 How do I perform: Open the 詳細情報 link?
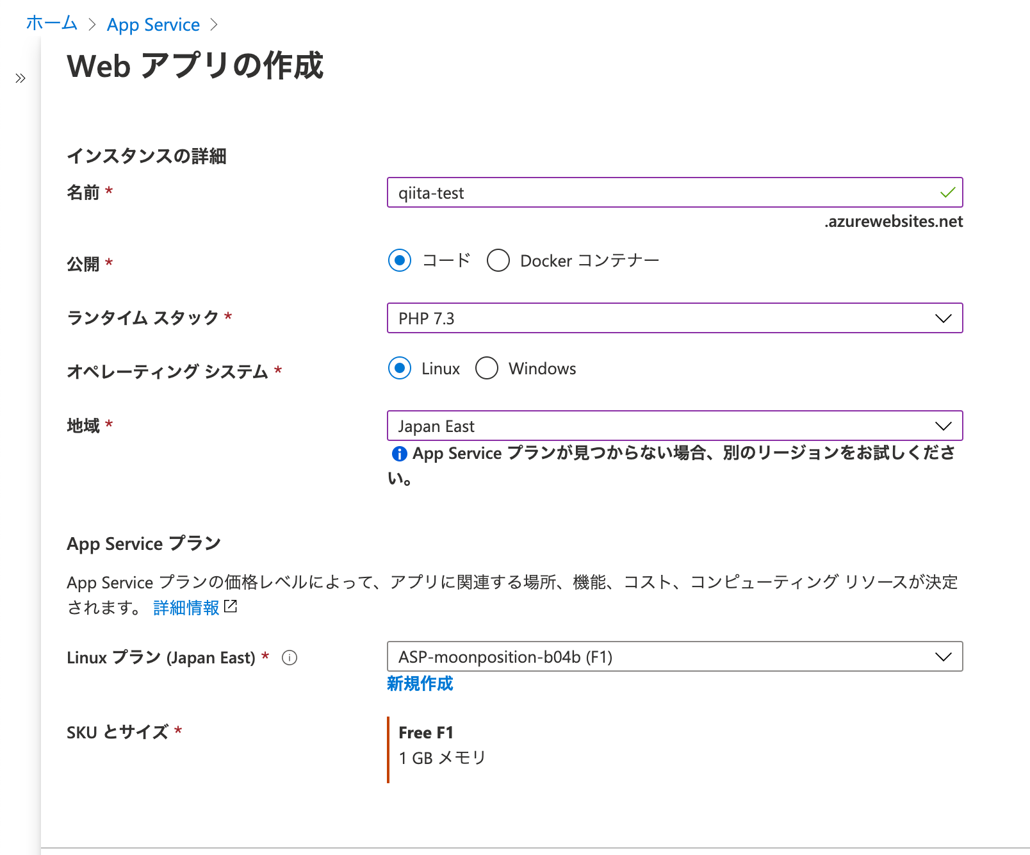click(x=186, y=607)
